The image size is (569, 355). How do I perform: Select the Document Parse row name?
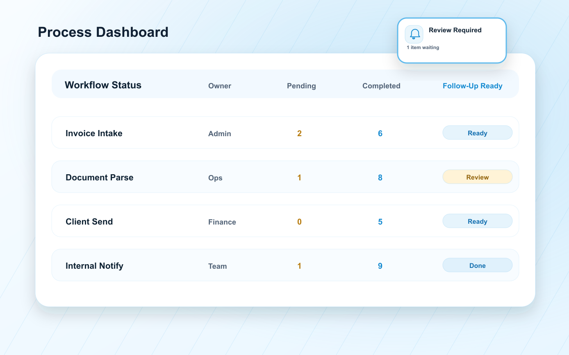100,177
